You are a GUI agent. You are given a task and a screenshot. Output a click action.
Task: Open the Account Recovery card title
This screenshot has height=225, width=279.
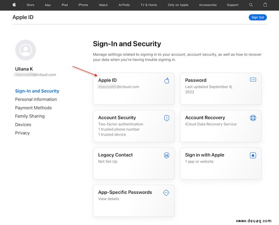pos(205,117)
